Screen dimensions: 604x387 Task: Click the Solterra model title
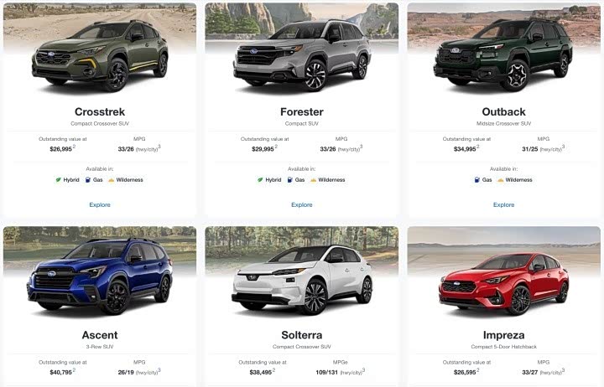click(302, 335)
